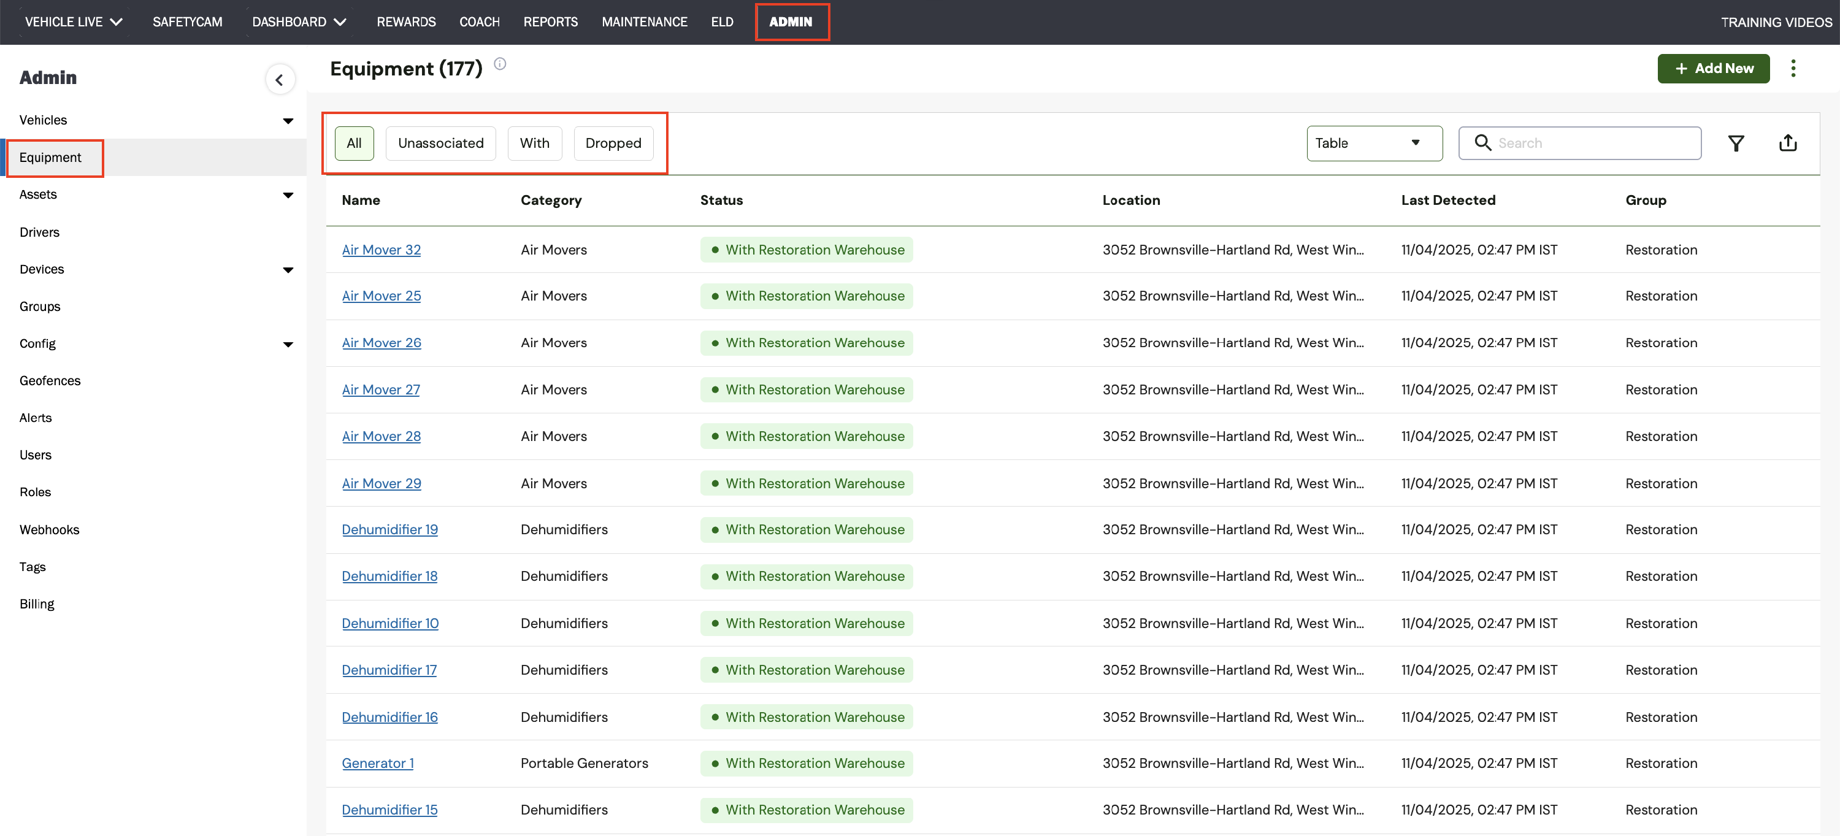Screen dimensions: 1840x836
Task: Select the Unassociated filter chip
Action: [440, 144]
